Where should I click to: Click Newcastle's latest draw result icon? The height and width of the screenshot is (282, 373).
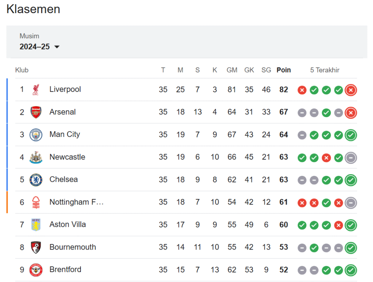(351, 157)
